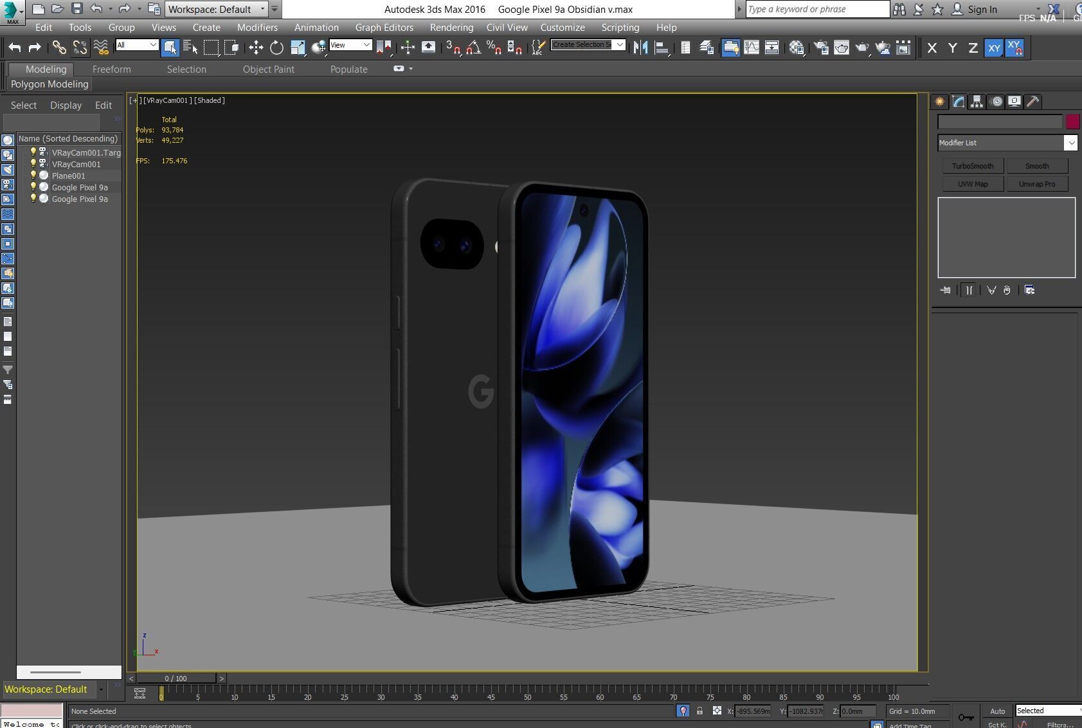The height and width of the screenshot is (728, 1082).
Task: Click the Align tool icon
Action: click(661, 48)
